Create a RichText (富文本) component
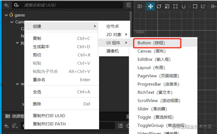Viewport: 217px width, 134px height. click(163, 92)
